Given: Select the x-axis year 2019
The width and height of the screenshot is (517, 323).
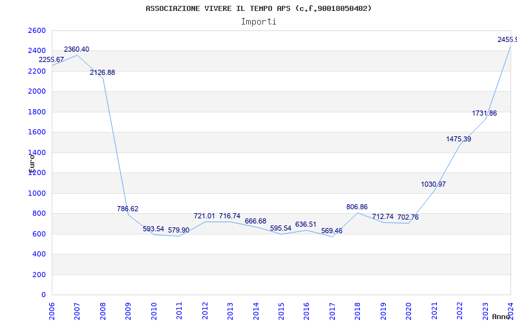Looking at the screenshot, I should (x=383, y=311).
